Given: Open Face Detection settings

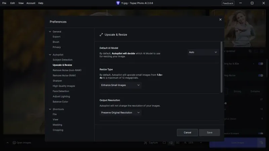Looking at the screenshot, I should pos(61,91).
